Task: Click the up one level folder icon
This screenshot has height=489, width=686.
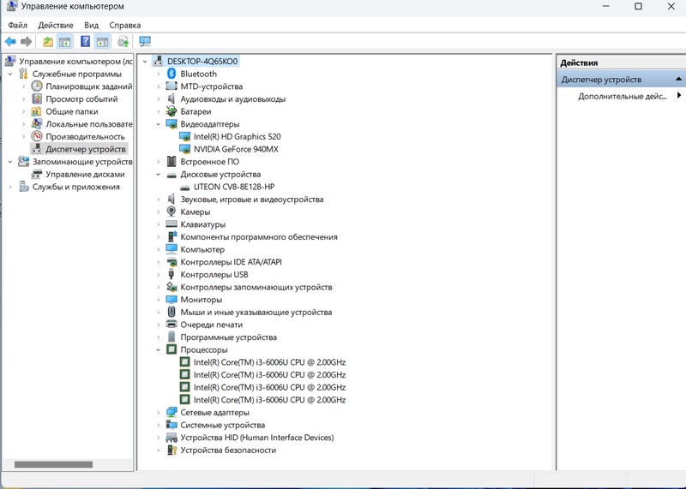Action: 48,42
